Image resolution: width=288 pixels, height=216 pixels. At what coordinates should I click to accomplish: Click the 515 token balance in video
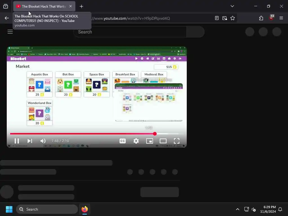point(166,67)
